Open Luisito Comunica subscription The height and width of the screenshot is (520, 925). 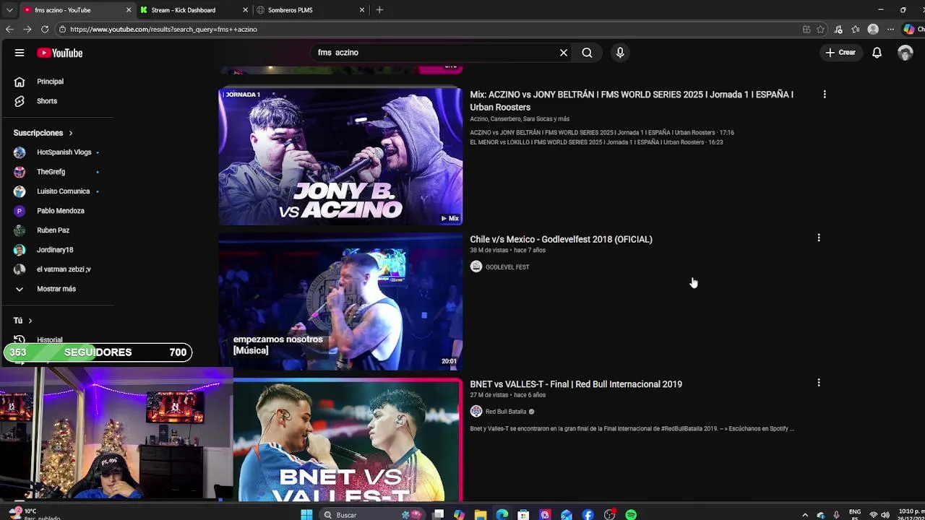pyautogui.click(x=64, y=191)
